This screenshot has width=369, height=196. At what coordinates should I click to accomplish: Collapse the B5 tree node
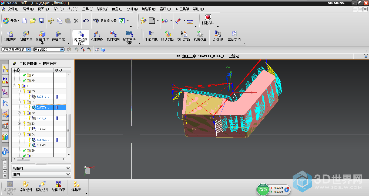pos(19,91)
